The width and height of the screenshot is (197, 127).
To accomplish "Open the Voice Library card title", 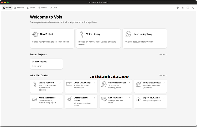I will click(93, 34).
